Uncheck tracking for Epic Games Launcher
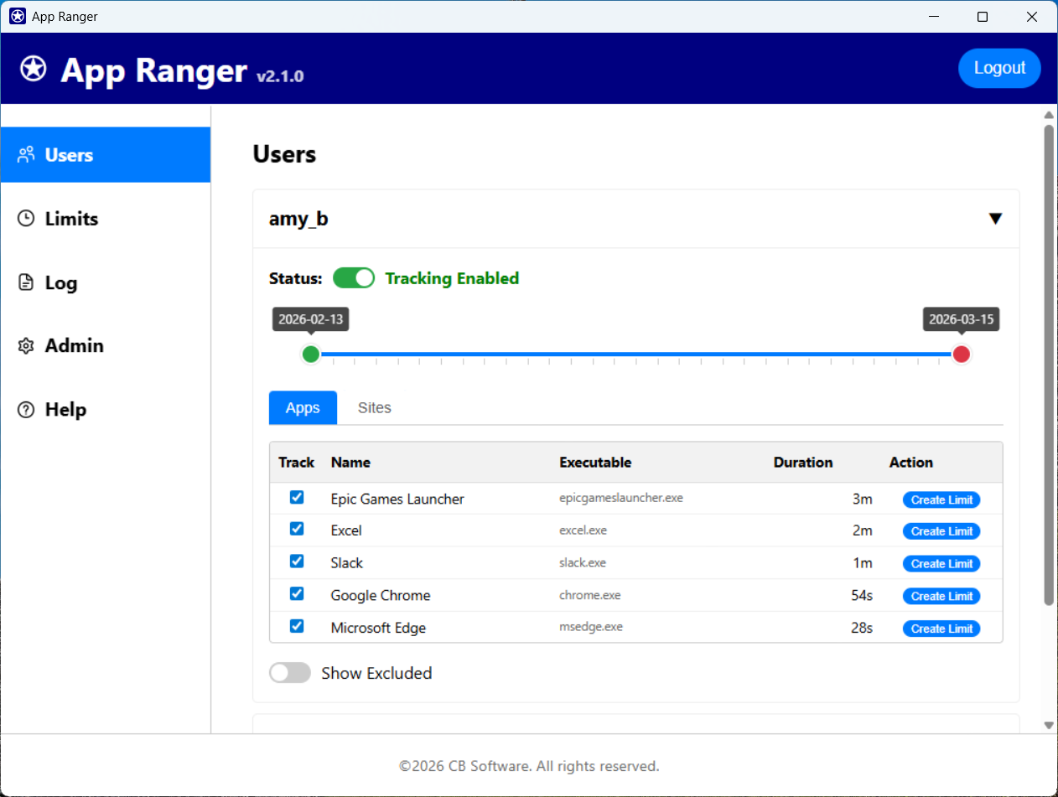Viewport: 1058px width, 797px height. pyautogui.click(x=297, y=498)
